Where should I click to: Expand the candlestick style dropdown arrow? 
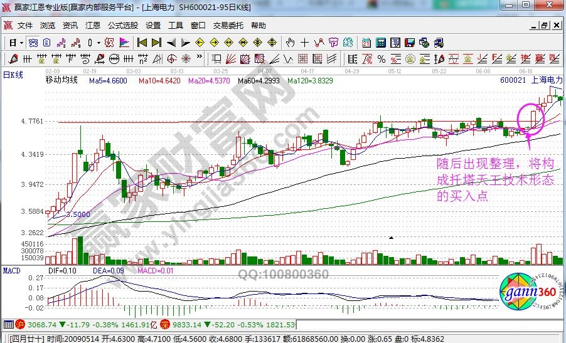pyautogui.click(x=99, y=43)
